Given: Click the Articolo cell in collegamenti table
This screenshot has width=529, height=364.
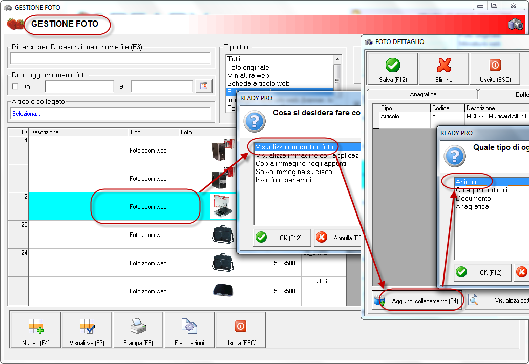Looking at the screenshot, I should [x=405, y=116].
